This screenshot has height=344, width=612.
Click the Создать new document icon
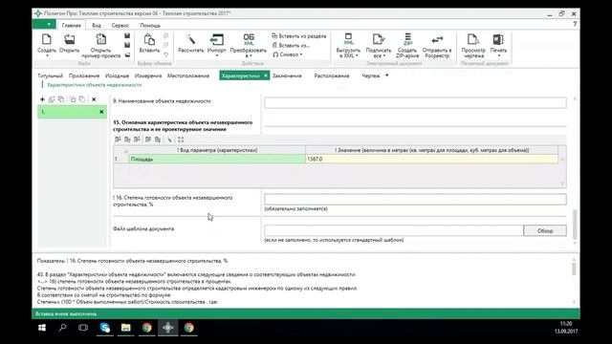point(47,39)
